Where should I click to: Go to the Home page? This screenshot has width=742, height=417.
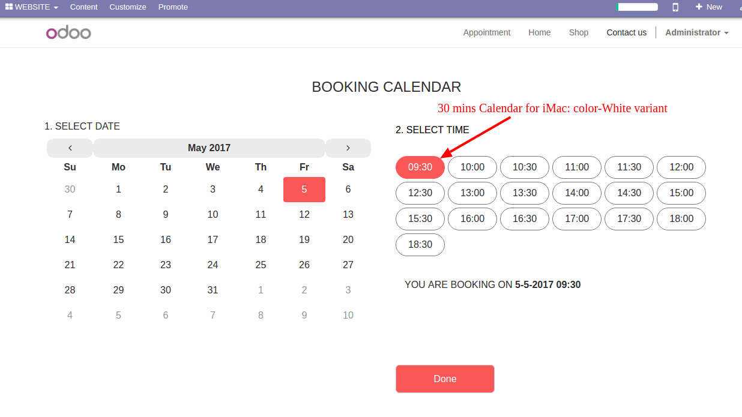click(x=540, y=32)
